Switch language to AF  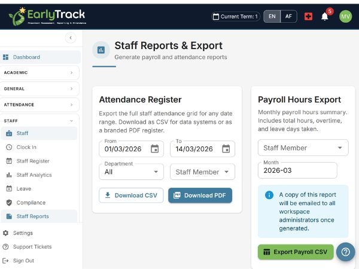point(288,17)
